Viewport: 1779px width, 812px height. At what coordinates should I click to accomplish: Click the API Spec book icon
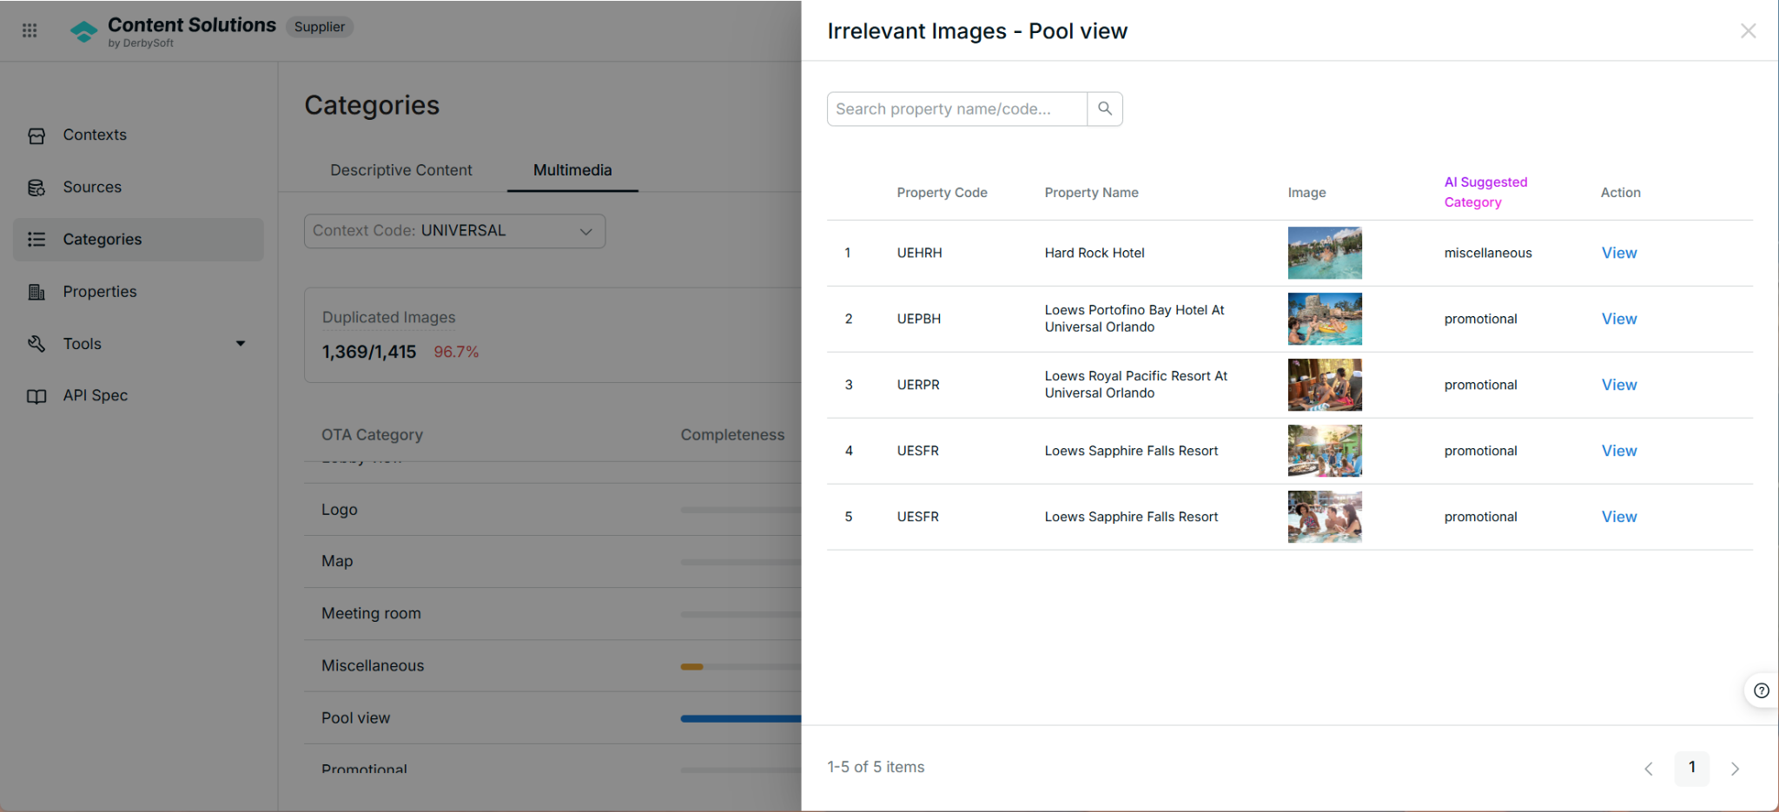36,396
